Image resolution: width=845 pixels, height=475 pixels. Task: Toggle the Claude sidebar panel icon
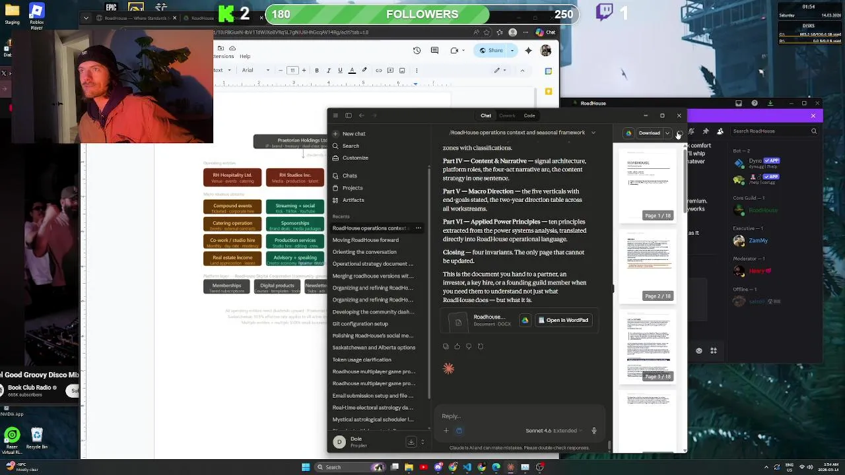349,115
